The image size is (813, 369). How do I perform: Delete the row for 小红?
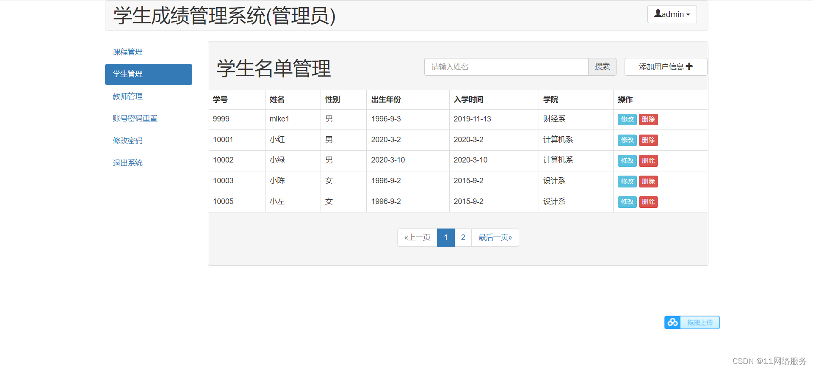[x=648, y=140]
